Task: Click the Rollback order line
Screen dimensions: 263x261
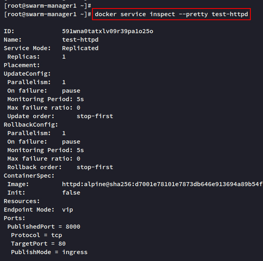Action: (60, 167)
